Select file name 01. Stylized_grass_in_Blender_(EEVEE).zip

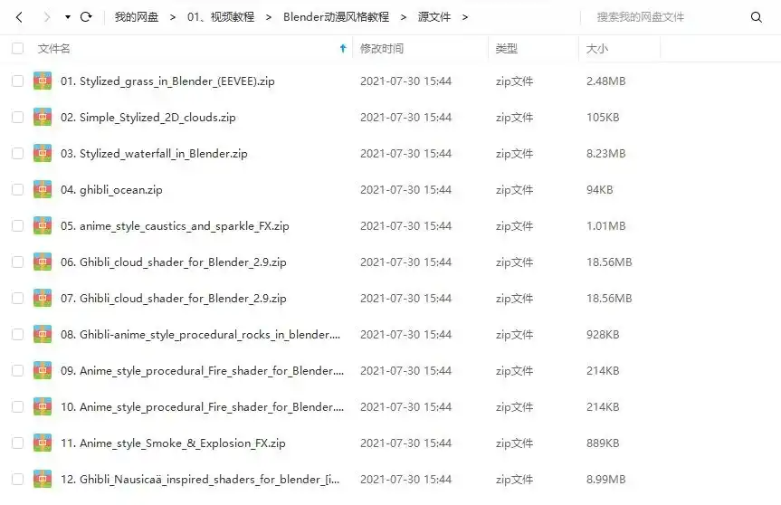click(167, 81)
